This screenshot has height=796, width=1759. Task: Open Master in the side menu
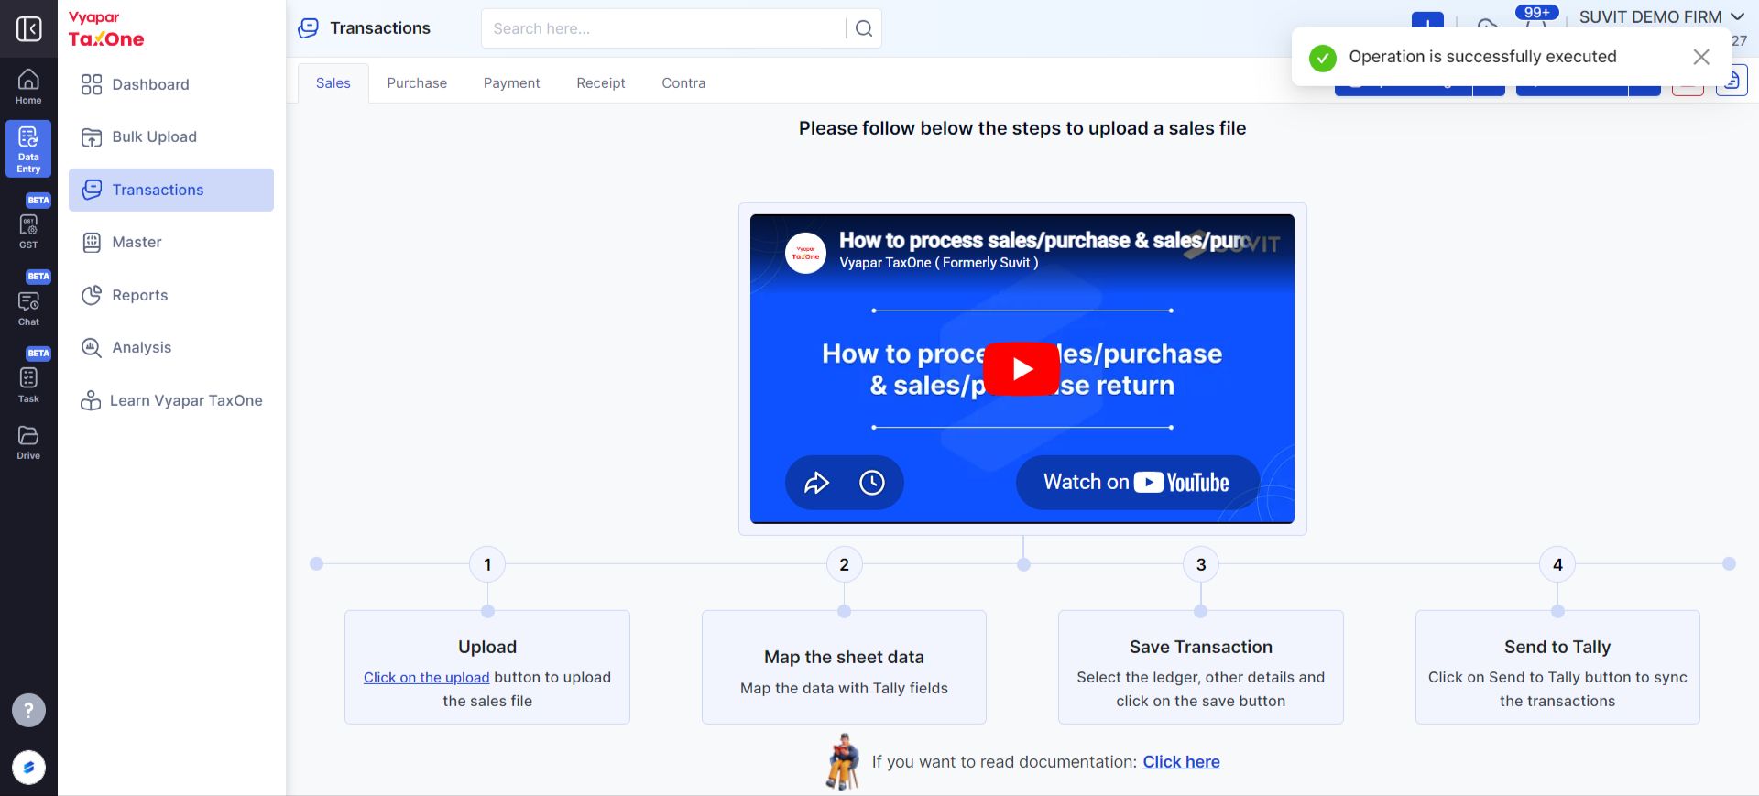coord(171,243)
